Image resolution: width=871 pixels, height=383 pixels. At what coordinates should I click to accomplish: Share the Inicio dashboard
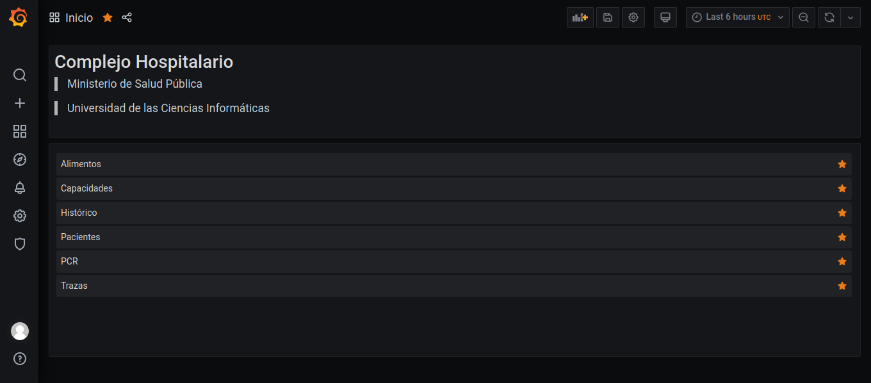127,17
